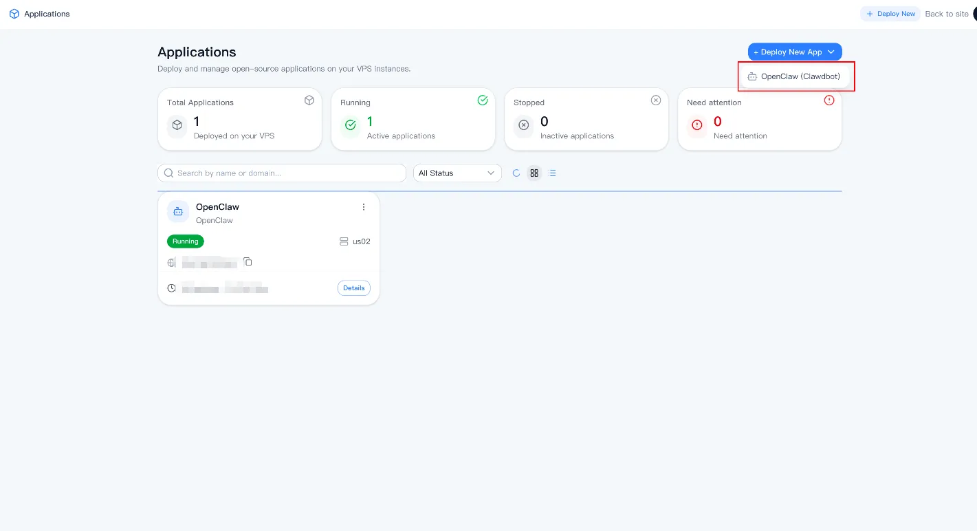Click the Running status badge on OpenClaw
The image size is (977, 531).
(x=185, y=241)
